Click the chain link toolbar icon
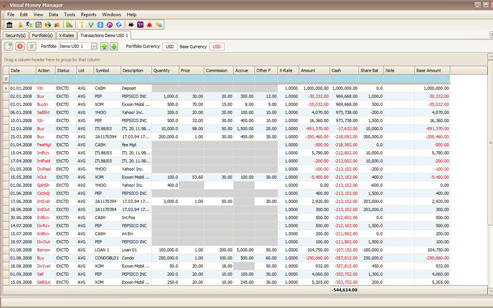Screen dimensions: 493x308 coord(159,25)
